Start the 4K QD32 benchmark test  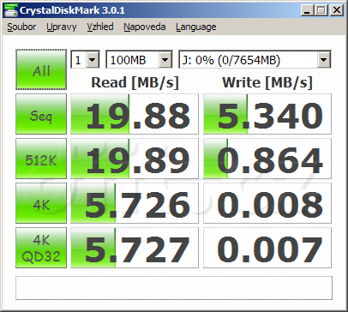[41, 248]
